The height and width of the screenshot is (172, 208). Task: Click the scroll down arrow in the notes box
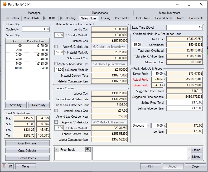[x=188, y=158]
